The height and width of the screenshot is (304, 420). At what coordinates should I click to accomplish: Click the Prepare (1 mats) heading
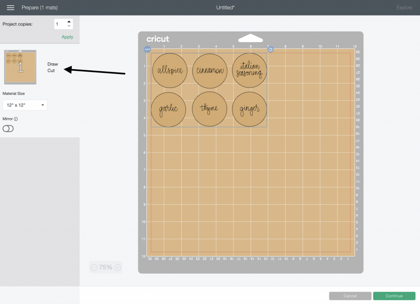40,8
